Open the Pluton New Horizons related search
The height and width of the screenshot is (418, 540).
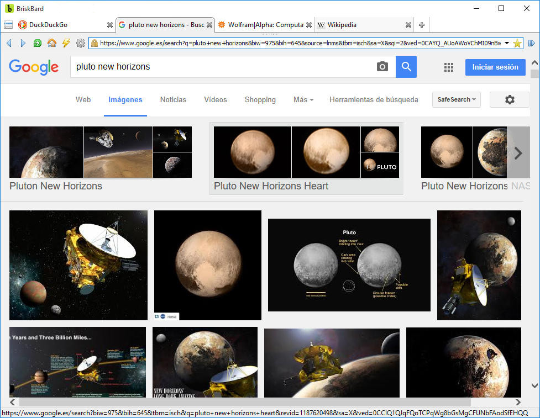[x=101, y=158]
